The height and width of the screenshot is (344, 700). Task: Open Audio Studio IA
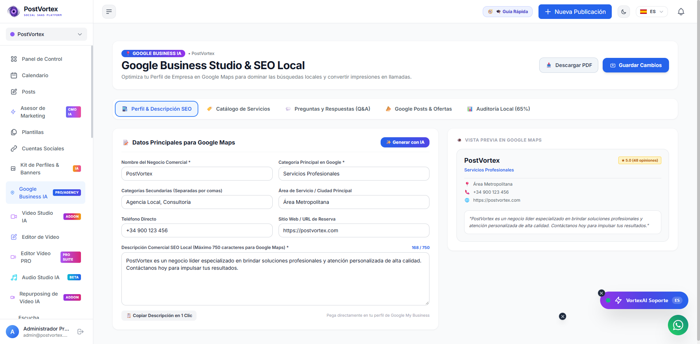pyautogui.click(x=46, y=277)
